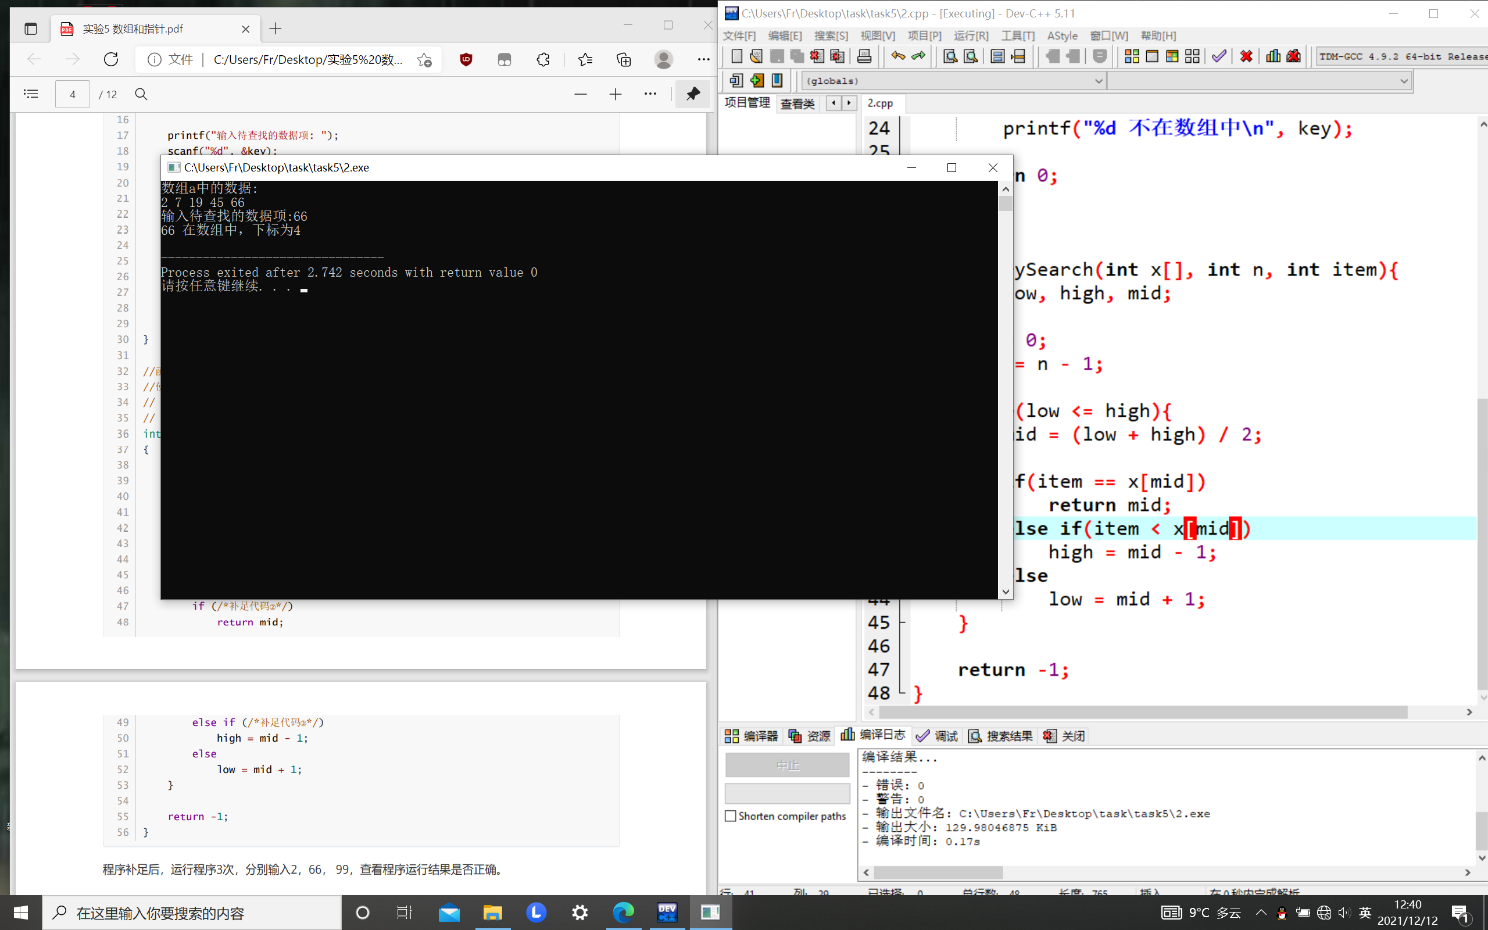1488x930 pixels.
Task: Click the Undo arrow in Dev-C++ toolbar
Action: pyautogui.click(x=897, y=56)
